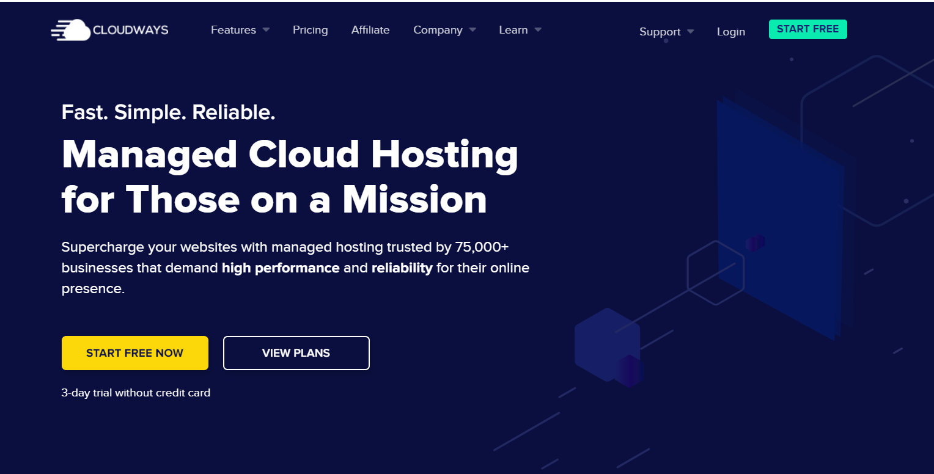Open the Company menu
Screen dimensions: 934x474
[438, 30]
